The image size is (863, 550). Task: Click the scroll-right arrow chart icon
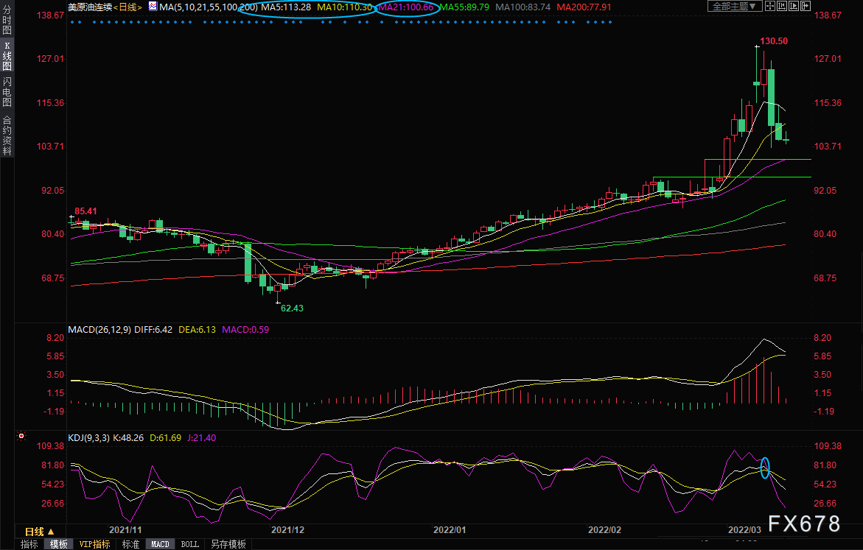(x=806, y=6)
